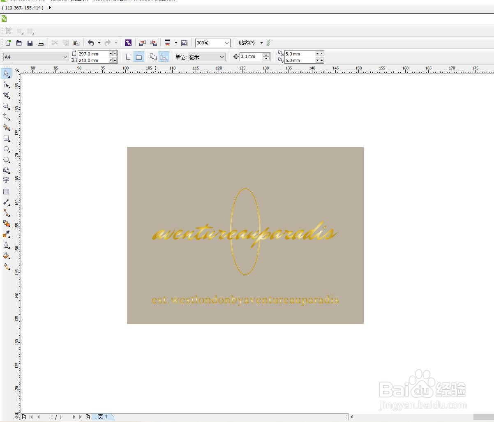The image size is (494, 422).
Task: Select the Text (字) tool
Action: tap(6, 180)
